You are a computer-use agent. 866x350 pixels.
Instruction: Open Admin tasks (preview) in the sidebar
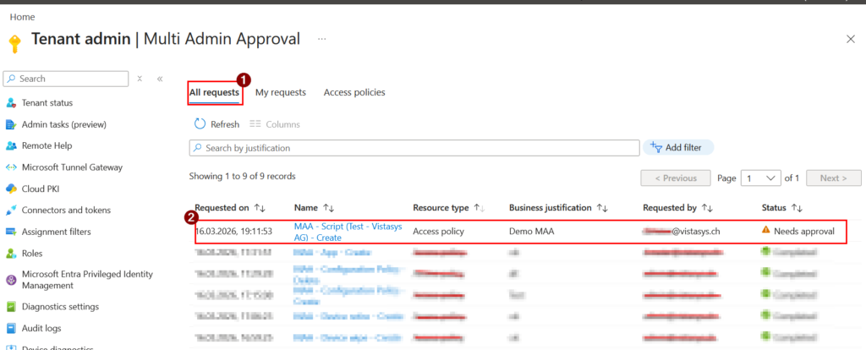[x=64, y=124]
